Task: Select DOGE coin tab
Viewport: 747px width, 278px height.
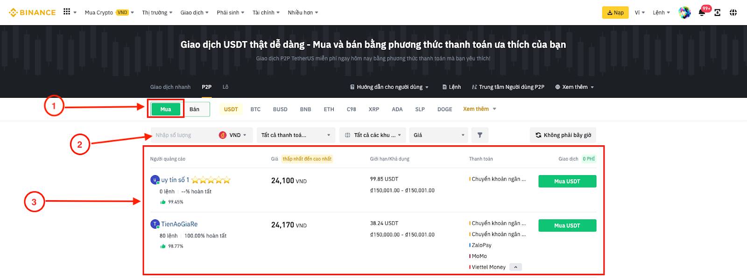Action: [x=444, y=109]
